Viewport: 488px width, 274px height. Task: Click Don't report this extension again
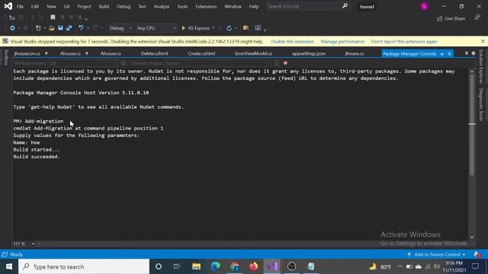[x=404, y=41]
